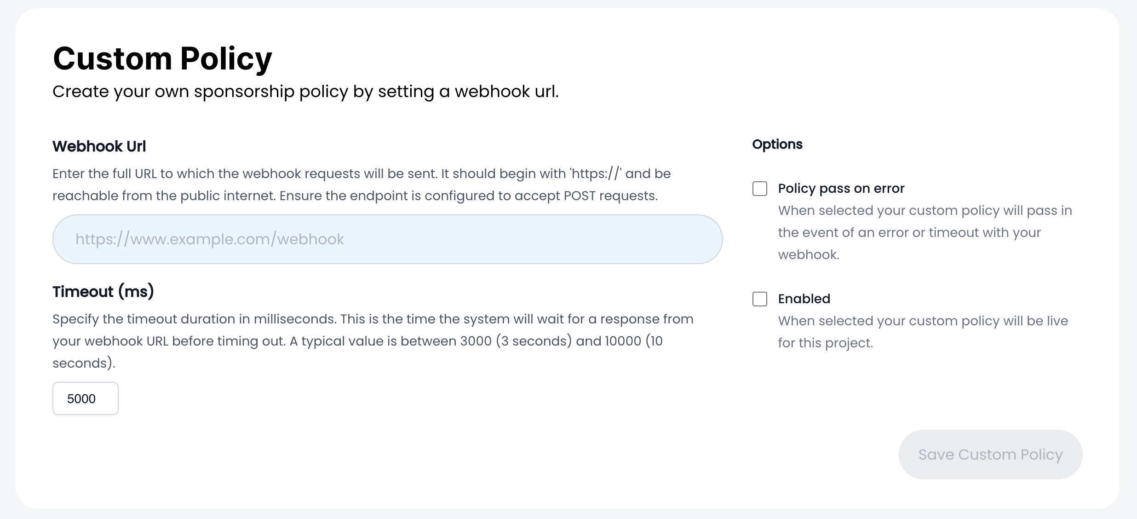Enable the Policy pass on error checkbox
The image size is (1137, 519).
(x=759, y=189)
